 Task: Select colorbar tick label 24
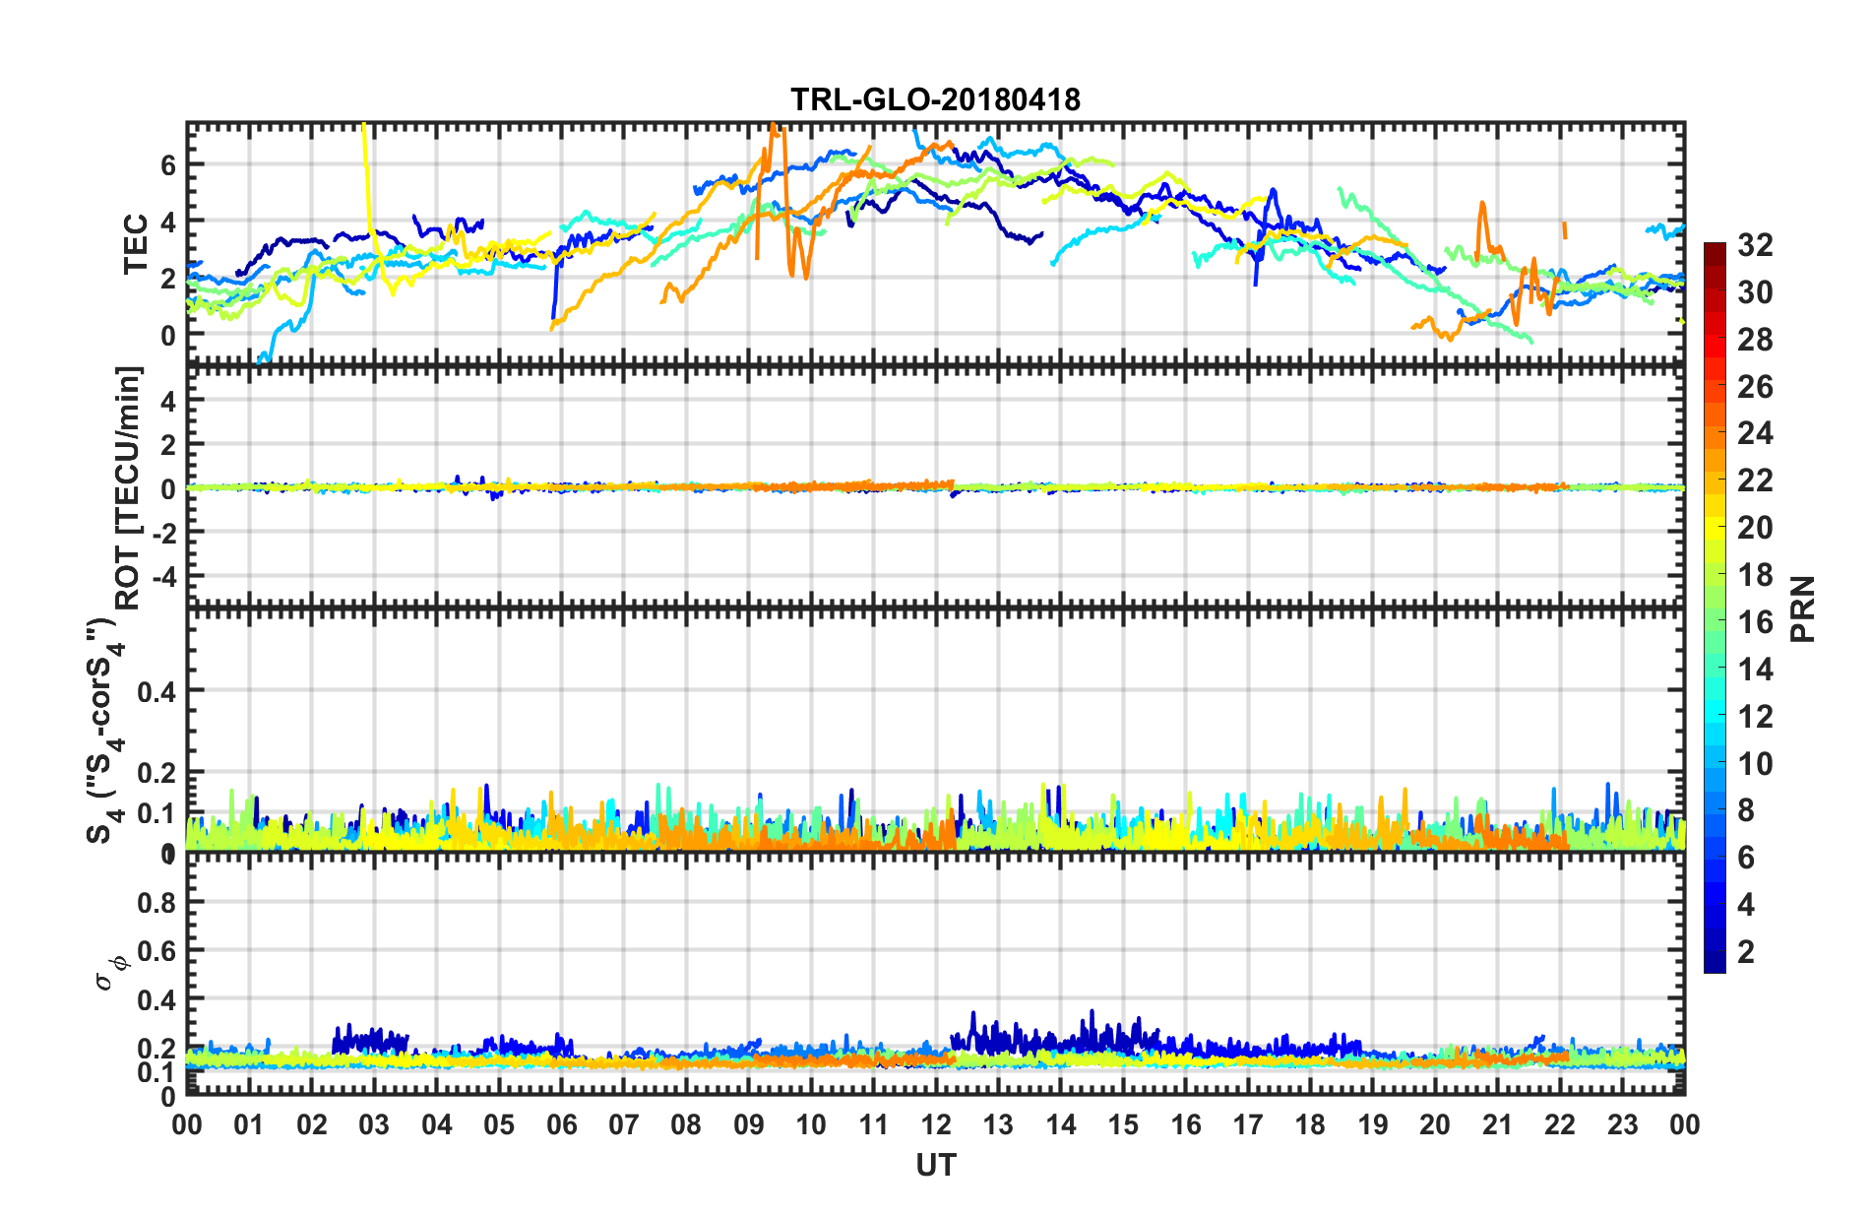(1755, 433)
